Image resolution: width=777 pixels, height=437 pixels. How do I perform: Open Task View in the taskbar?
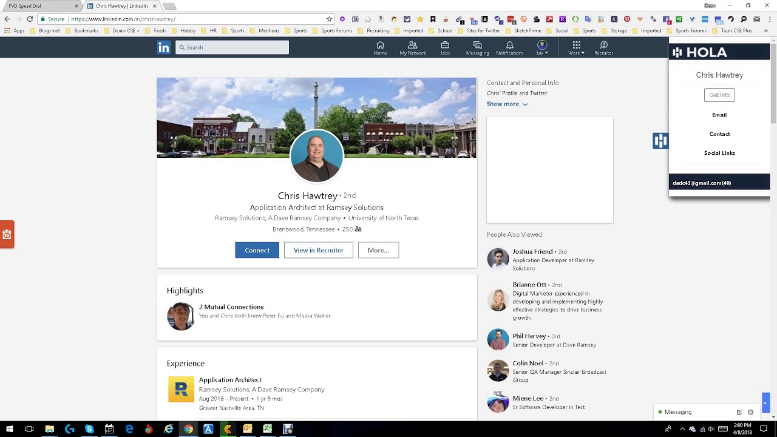point(29,429)
